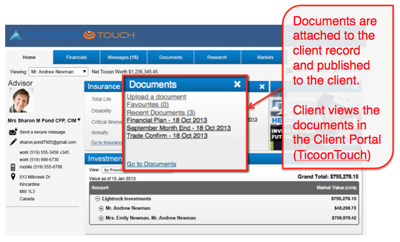Screen dimensions: 400x242
Task: Click Go to Insurance link
Action: [107, 143]
